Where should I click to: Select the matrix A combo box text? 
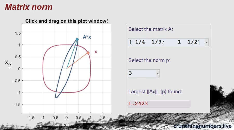167,42
